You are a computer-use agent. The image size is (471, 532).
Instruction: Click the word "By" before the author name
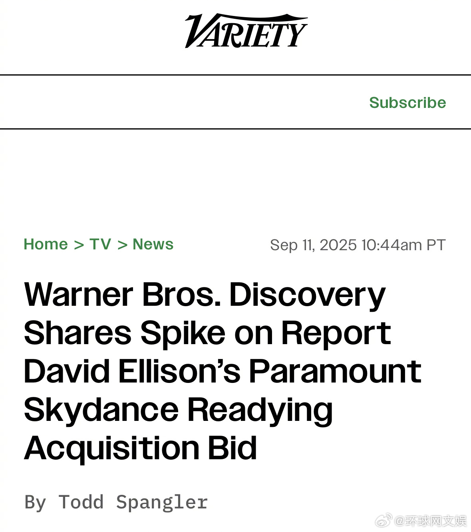35,502
